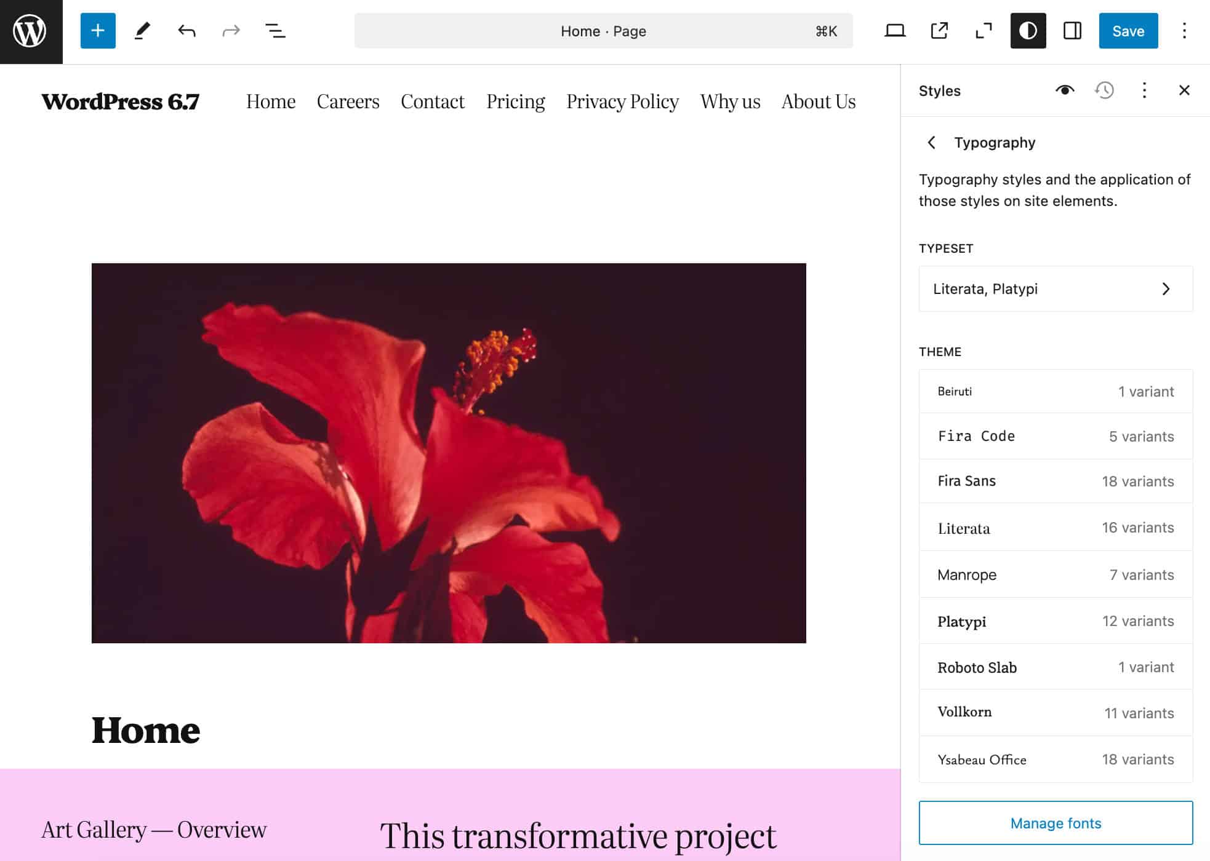Toggle the back arrow in Typography panel
The image size is (1210, 861).
point(931,143)
